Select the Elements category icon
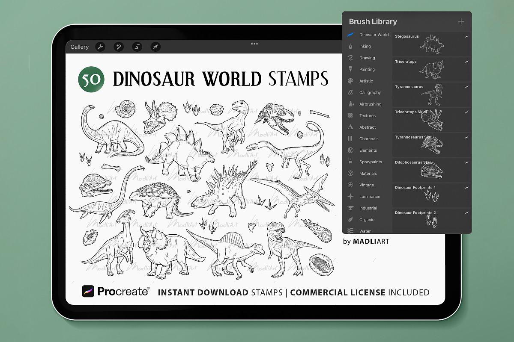The width and height of the screenshot is (514, 342). tap(350, 150)
